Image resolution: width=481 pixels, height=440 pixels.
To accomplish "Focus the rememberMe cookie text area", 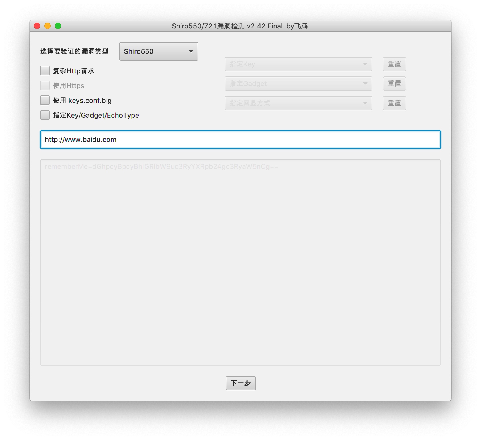I will point(240,262).
